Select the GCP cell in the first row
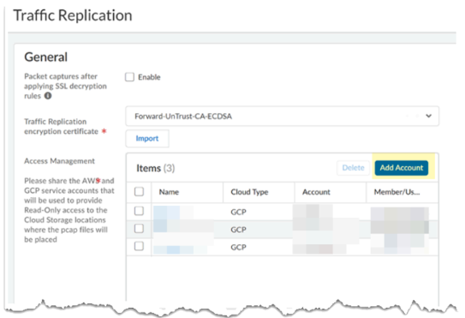Viewport: 465px width, 318px height. (240, 212)
